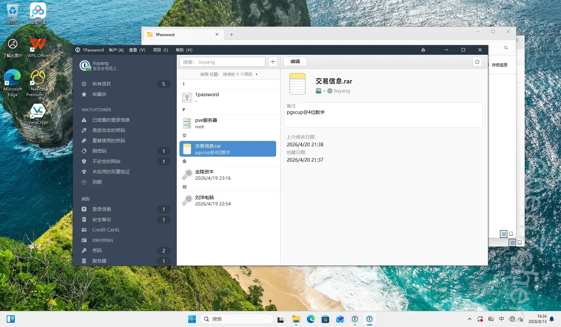
Task: Select the 服务器 category
Action: [x=125, y=261]
